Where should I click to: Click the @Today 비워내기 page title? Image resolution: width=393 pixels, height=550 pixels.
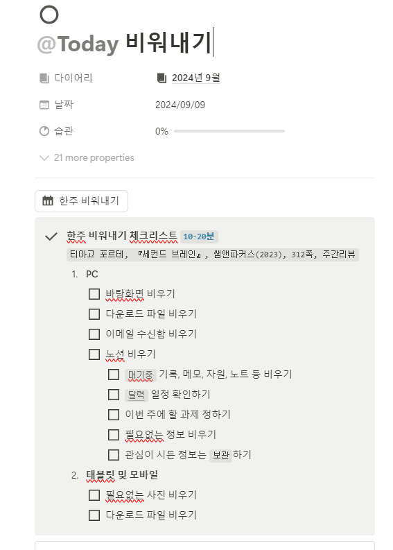tap(124, 44)
